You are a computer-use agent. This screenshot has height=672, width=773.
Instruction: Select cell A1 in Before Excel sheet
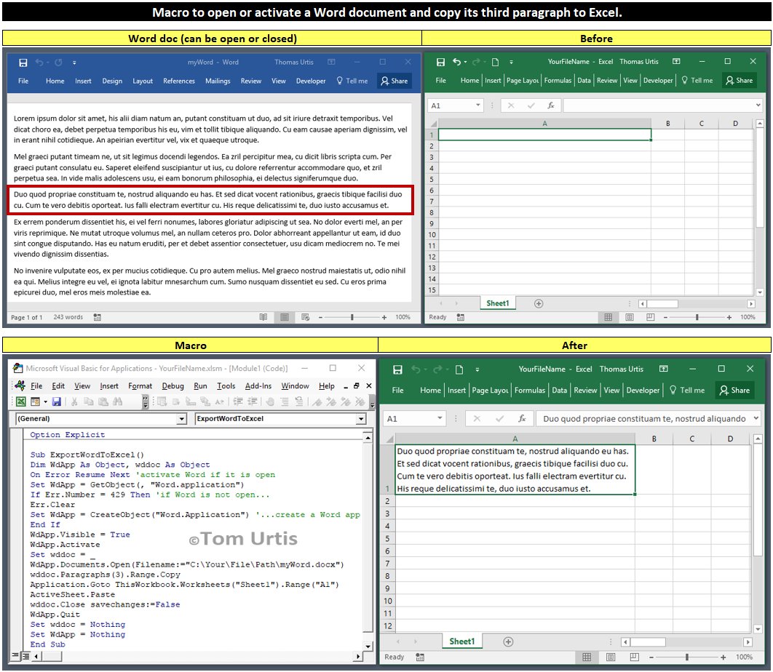tap(544, 135)
